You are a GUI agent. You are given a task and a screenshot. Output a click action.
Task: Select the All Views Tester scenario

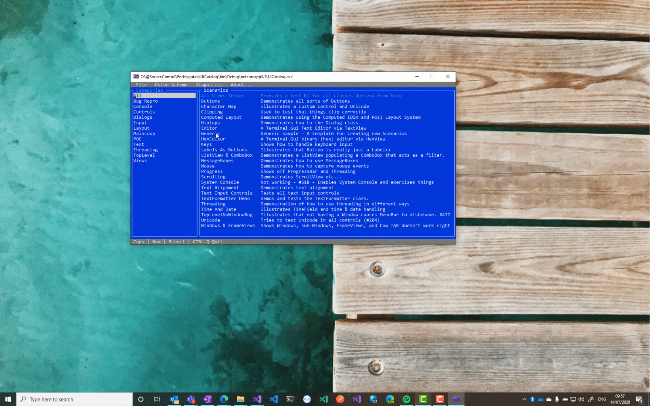click(223, 95)
